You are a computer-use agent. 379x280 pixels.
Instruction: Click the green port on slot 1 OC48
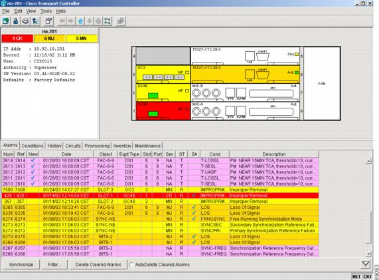pyautogui.click(x=153, y=114)
